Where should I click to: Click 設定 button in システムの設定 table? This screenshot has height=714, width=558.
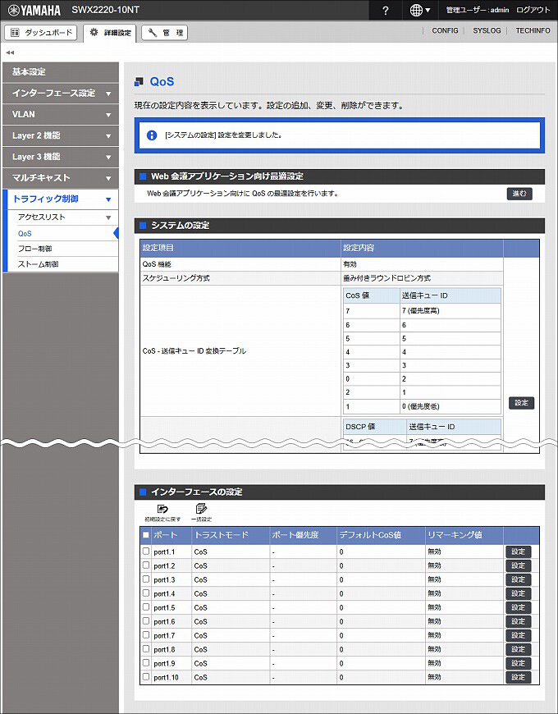[x=522, y=402]
